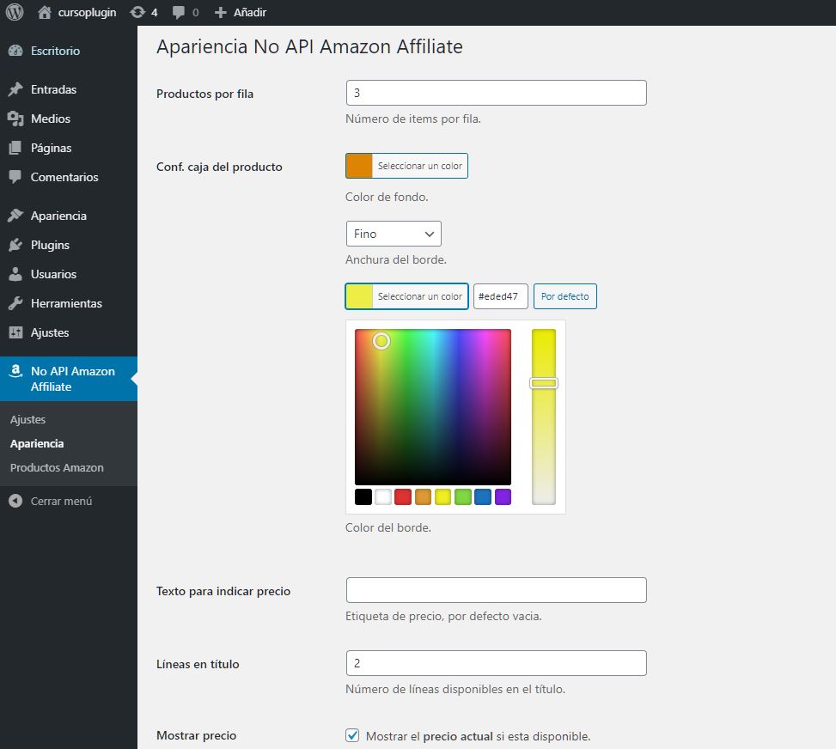Image resolution: width=836 pixels, height=749 pixels.
Task: Click the Productos por fila input field
Action: (x=497, y=93)
